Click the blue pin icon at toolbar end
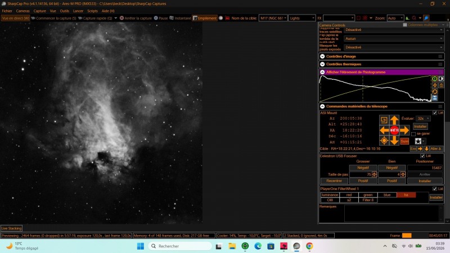This screenshot has width=450, height=253. pyautogui.click(x=426, y=18)
